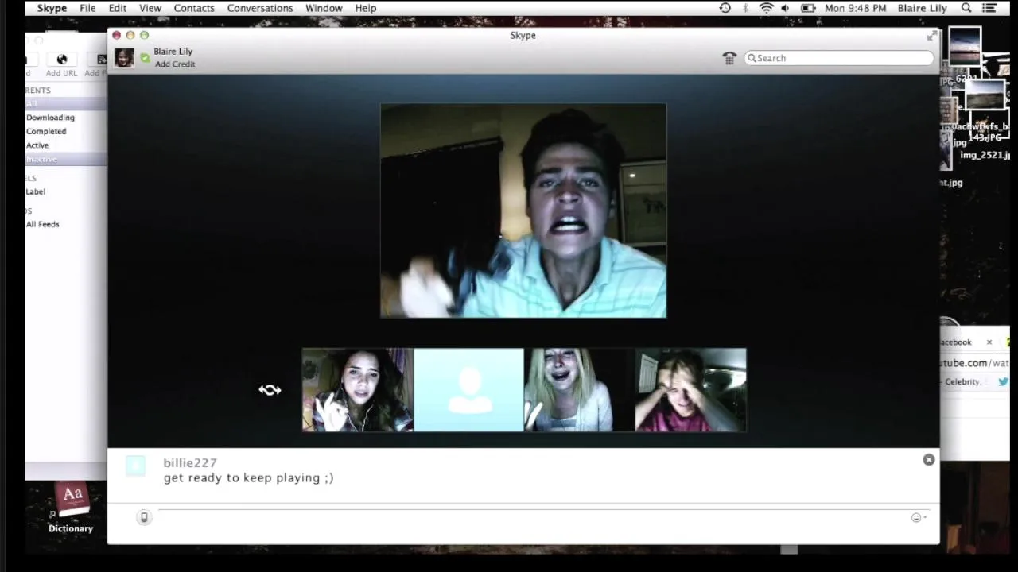The image size is (1018, 572).
Task: Select Completed in background sidebar
Action: 46,131
